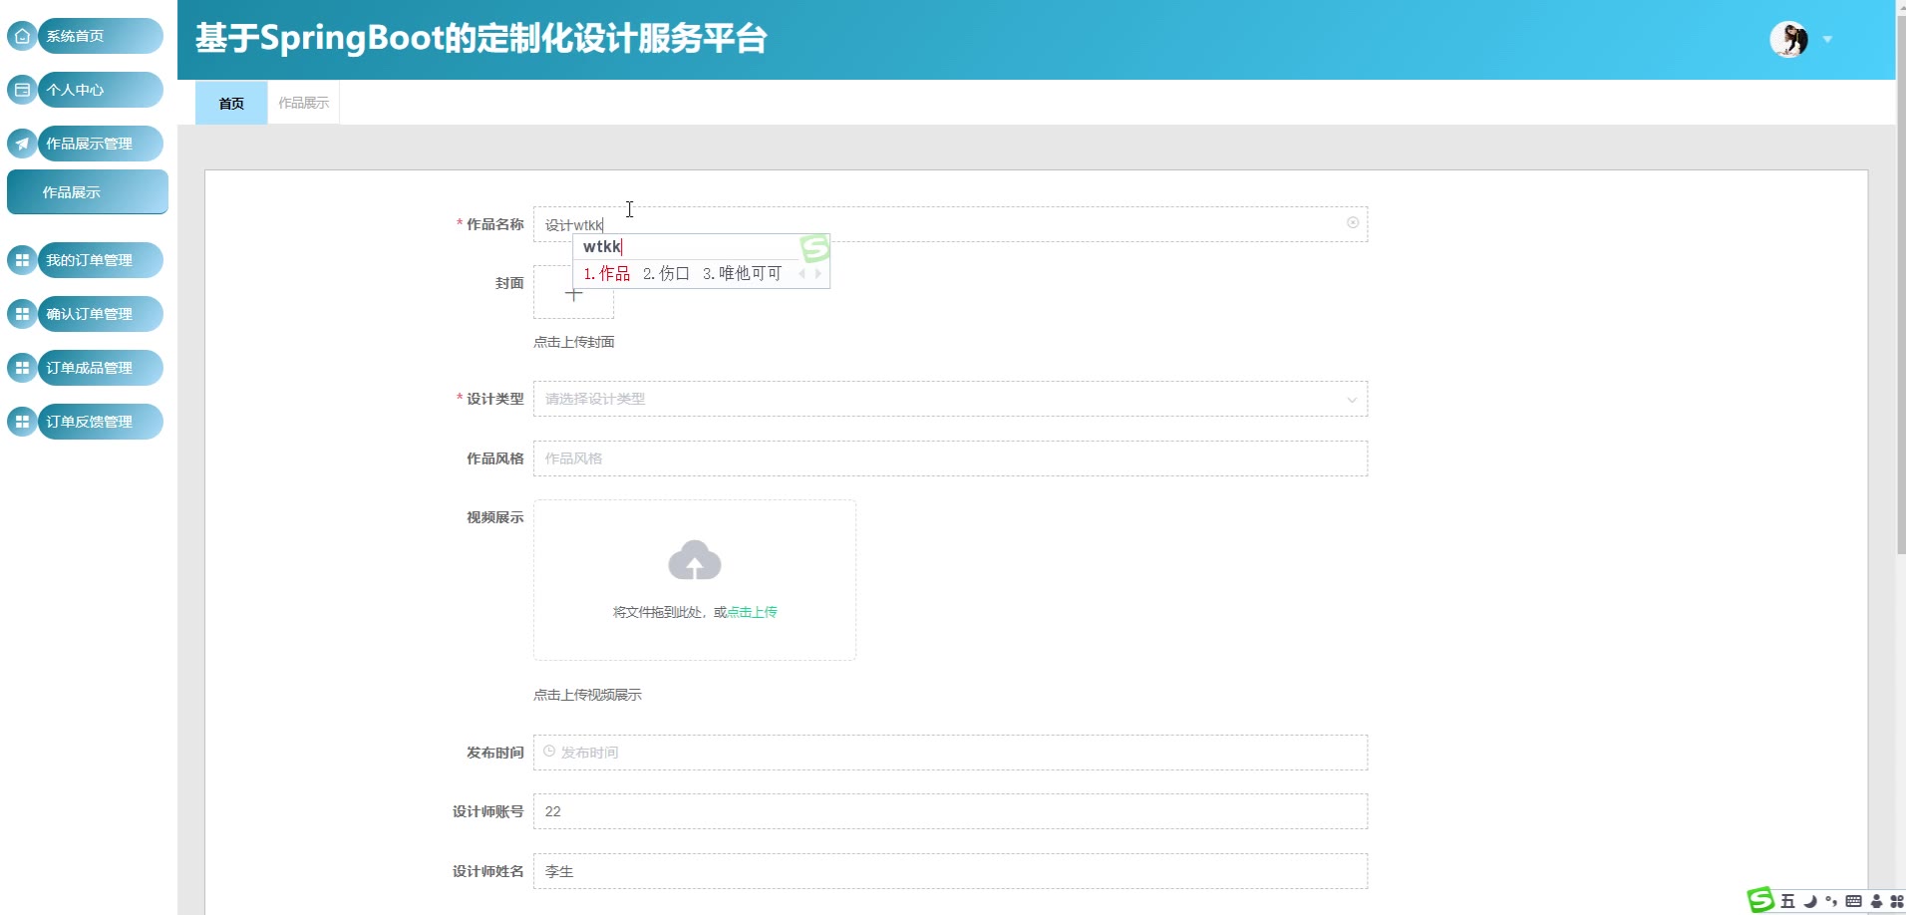1906x915 pixels.
Task: Click the paper-plane icon beside 作品展示管理
Action: coord(22,144)
